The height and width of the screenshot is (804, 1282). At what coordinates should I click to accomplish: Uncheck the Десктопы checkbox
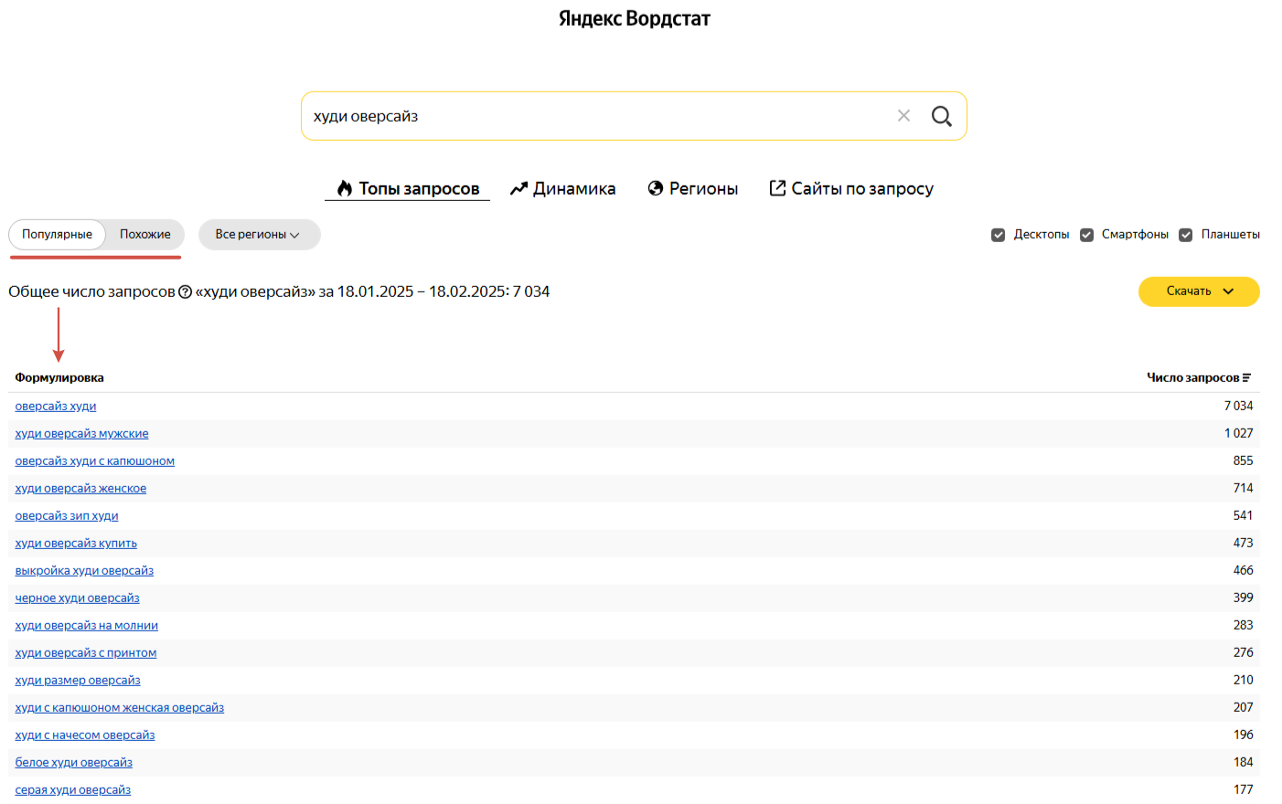point(999,235)
